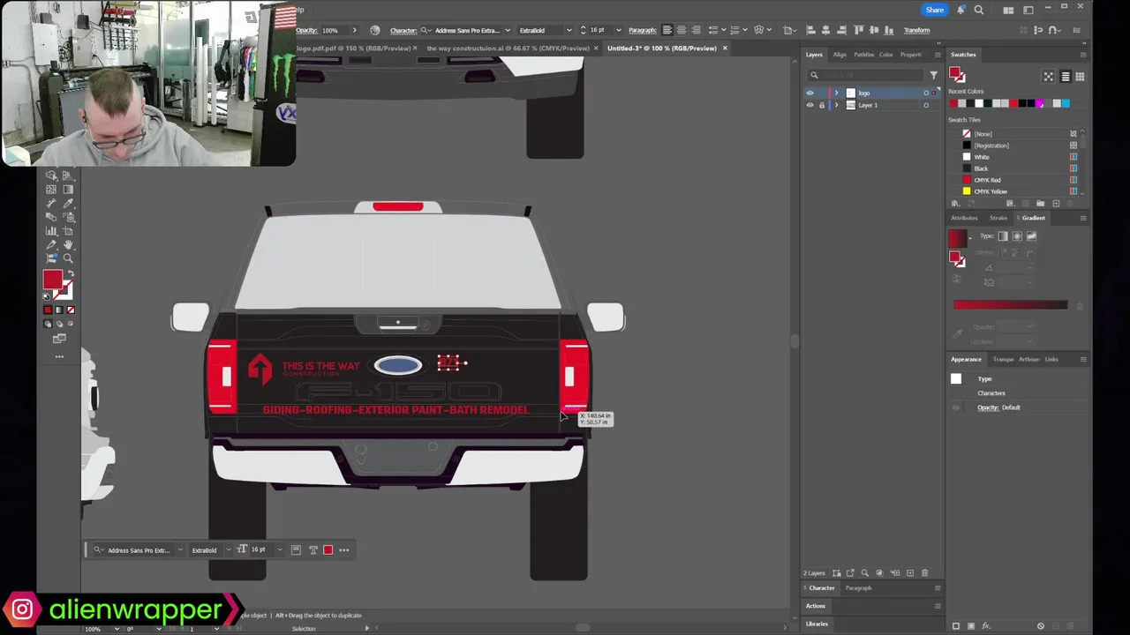1130x635 pixels.
Task: Click the Paragraph link in control bar
Action: coord(642,30)
